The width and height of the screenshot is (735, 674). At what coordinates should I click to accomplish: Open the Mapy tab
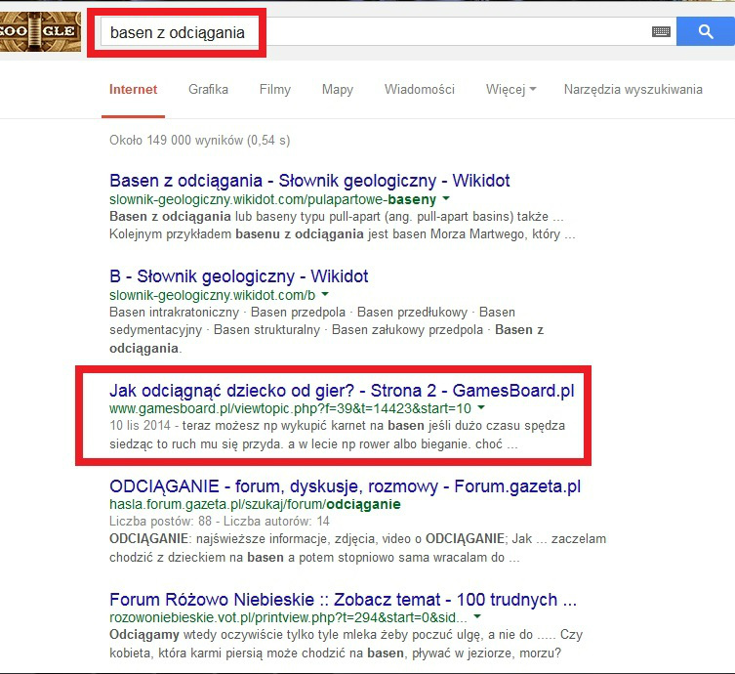338,89
